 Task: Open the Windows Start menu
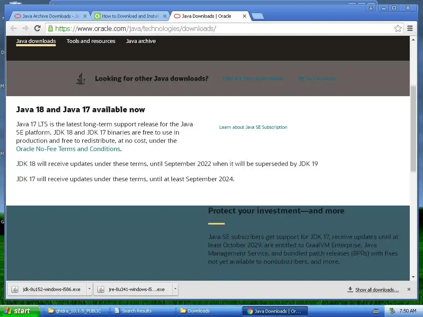click(x=19, y=311)
